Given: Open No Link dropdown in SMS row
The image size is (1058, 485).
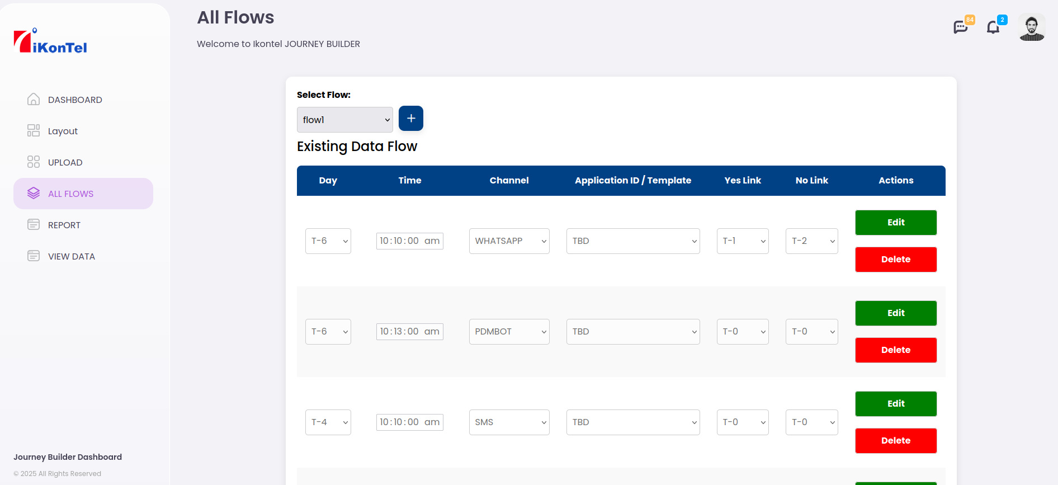Looking at the screenshot, I should point(812,422).
